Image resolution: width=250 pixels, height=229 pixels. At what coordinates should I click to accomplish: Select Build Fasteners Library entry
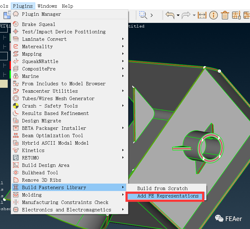coord(69,187)
